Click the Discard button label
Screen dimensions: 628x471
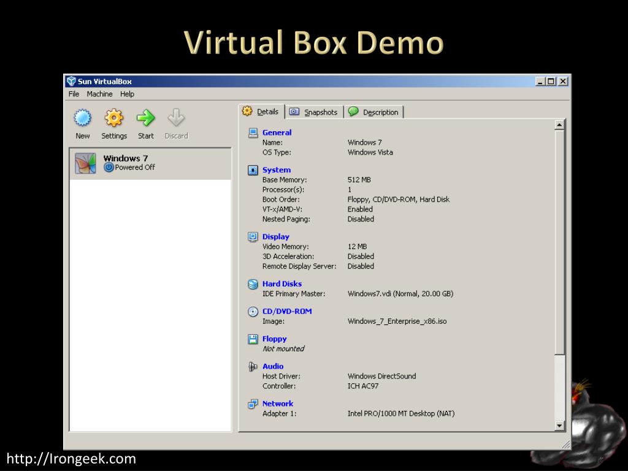click(x=176, y=136)
